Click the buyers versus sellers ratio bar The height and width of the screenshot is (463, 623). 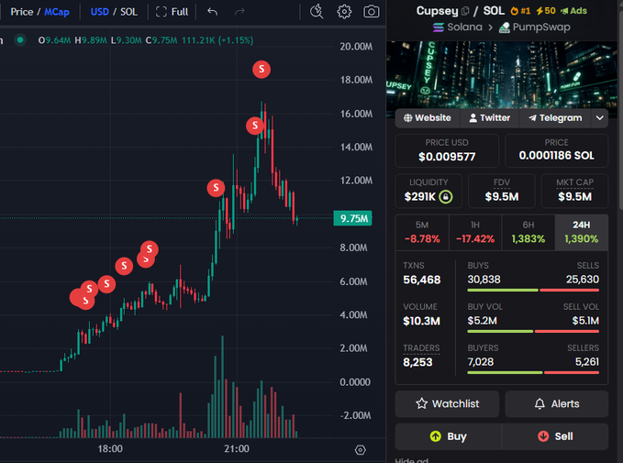coord(533,372)
